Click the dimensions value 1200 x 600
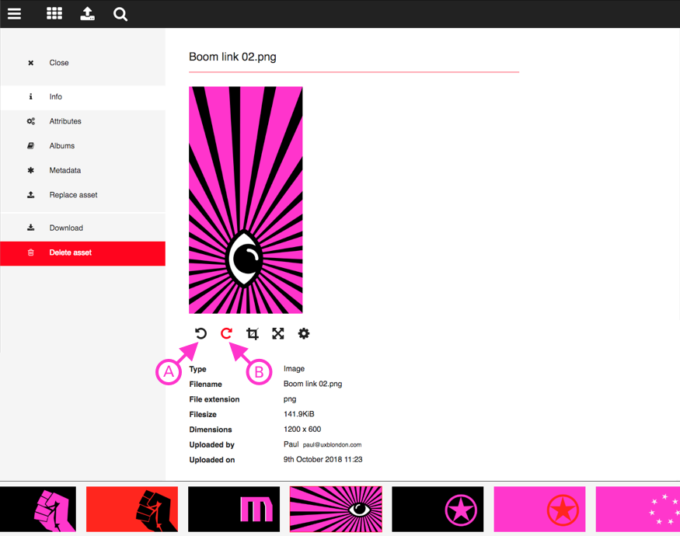 coord(302,430)
